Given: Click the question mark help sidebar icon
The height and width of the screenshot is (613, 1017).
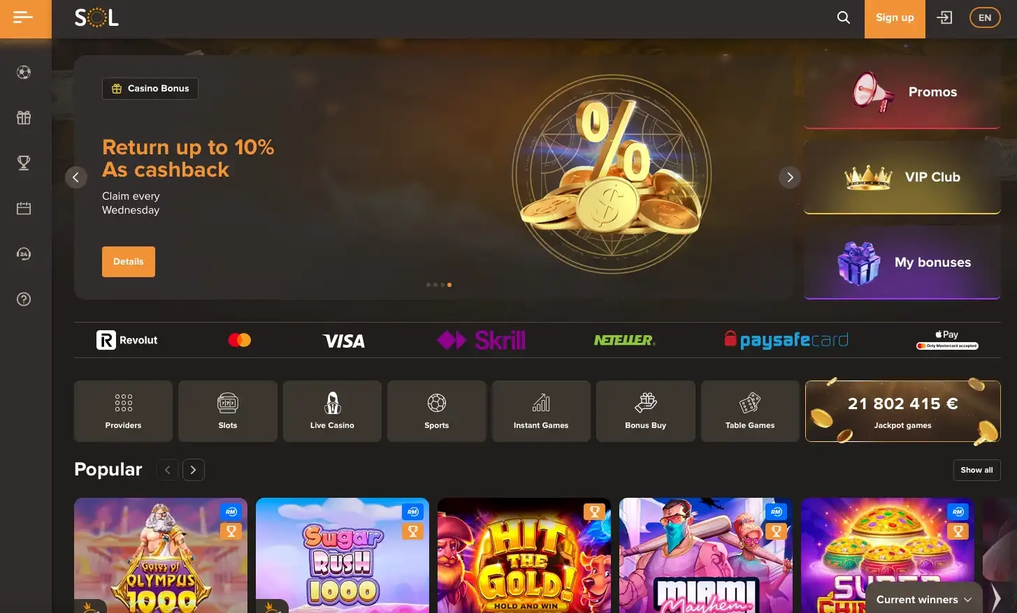Looking at the screenshot, I should [x=24, y=299].
